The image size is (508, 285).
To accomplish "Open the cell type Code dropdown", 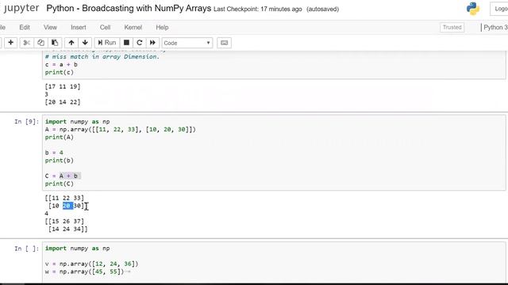I will pyautogui.click(x=187, y=43).
